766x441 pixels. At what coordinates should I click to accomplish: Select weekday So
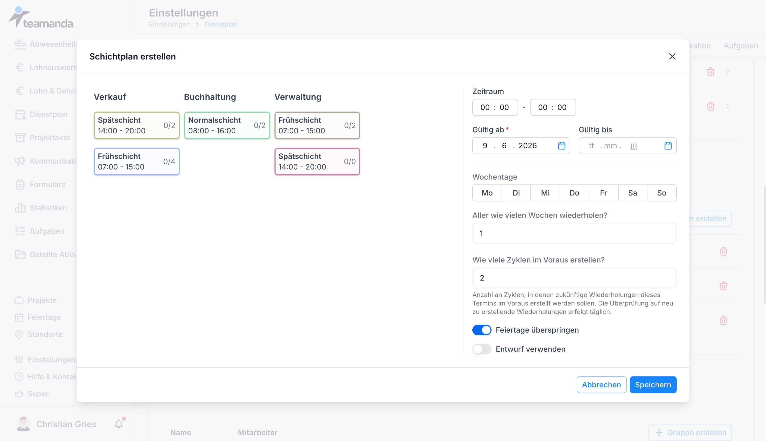tap(661, 193)
